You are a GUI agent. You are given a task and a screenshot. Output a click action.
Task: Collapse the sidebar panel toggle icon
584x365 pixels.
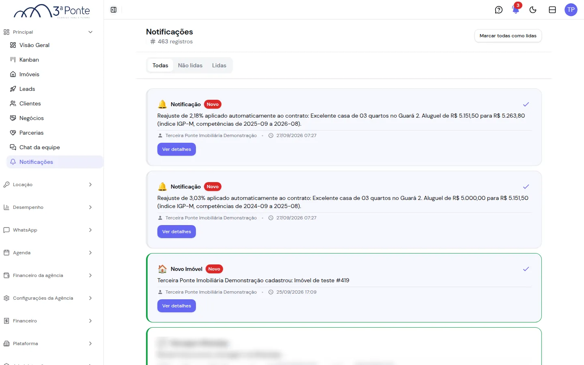point(114,10)
